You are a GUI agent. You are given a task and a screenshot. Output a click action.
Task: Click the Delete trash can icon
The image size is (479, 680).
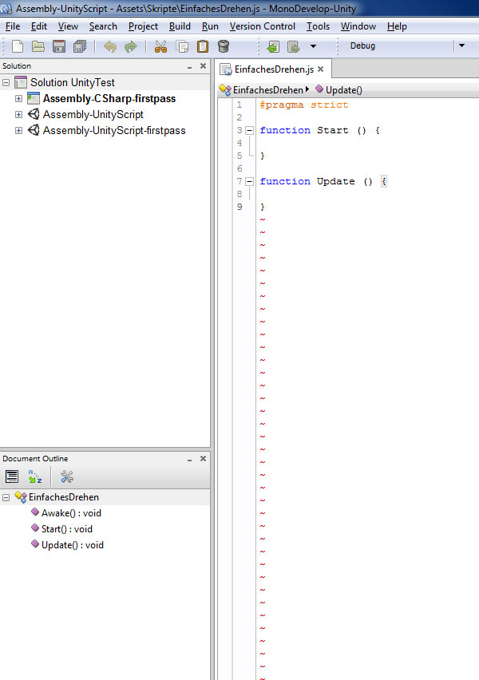pyautogui.click(x=224, y=46)
